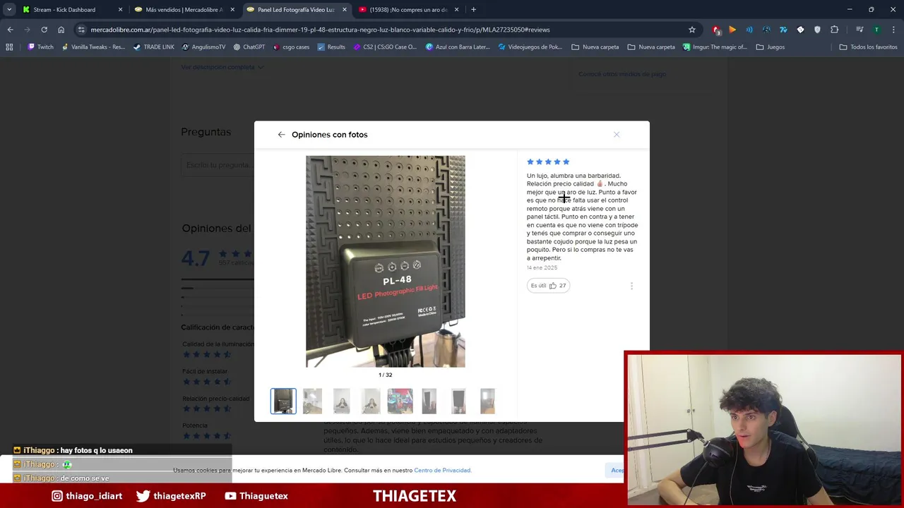Open the 7TV extension icon
This screenshot has height=508, width=904.
tap(783, 30)
